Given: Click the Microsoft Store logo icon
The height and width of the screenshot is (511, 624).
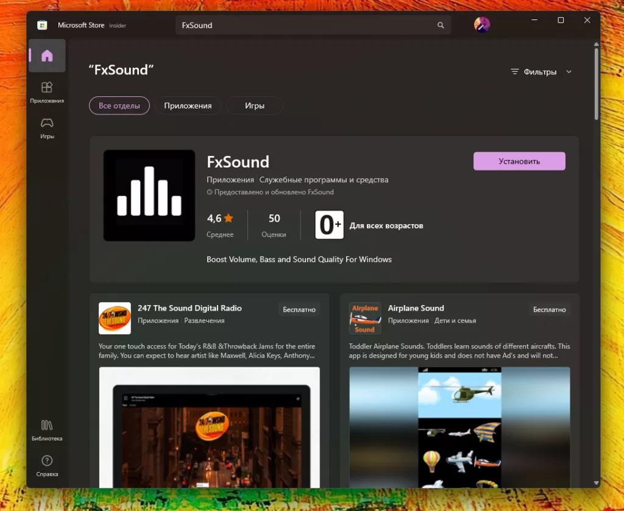Looking at the screenshot, I should click(42, 25).
